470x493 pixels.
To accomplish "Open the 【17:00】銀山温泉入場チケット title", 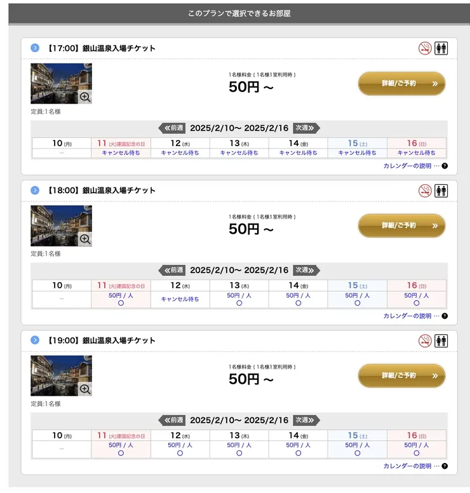I will click(x=101, y=48).
